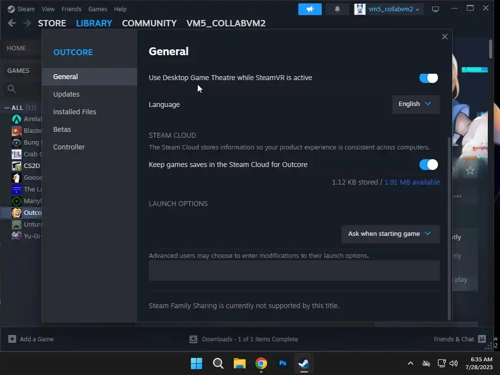Open the Friends menu
Image resolution: width=500 pixels, height=375 pixels.
[x=71, y=9]
